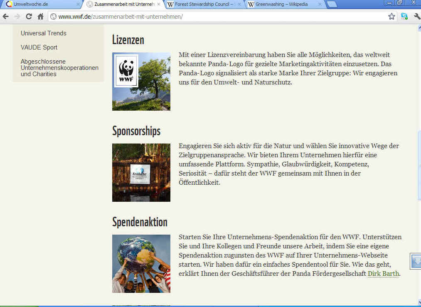Click the Sponsorships heading

[x=136, y=131]
